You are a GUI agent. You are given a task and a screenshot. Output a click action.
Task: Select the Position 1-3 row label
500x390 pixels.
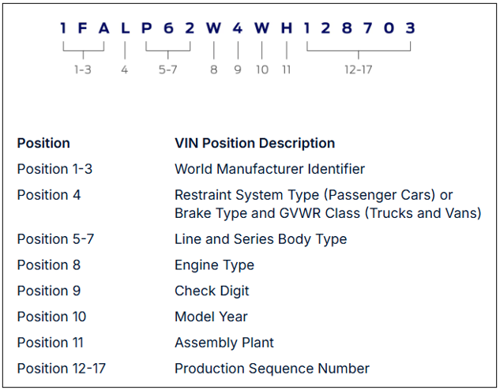(x=55, y=169)
